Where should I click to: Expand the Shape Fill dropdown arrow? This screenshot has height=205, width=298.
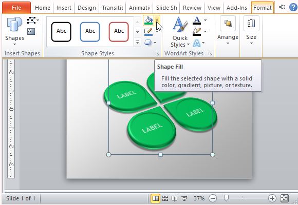click(x=157, y=20)
